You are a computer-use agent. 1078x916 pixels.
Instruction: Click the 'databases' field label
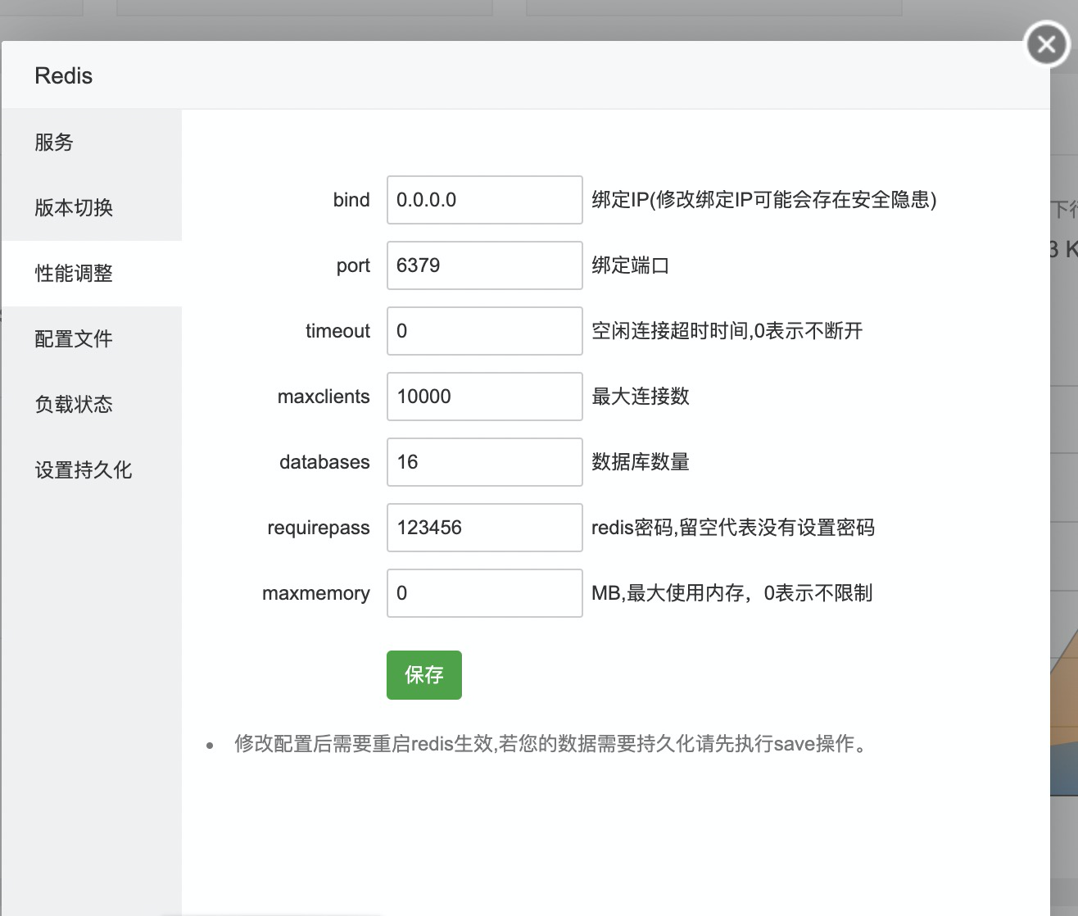[324, 462]
